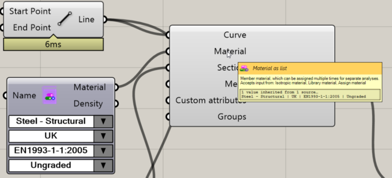Select the Start Point input parameter
392x178 pixels.
[30, 11]
